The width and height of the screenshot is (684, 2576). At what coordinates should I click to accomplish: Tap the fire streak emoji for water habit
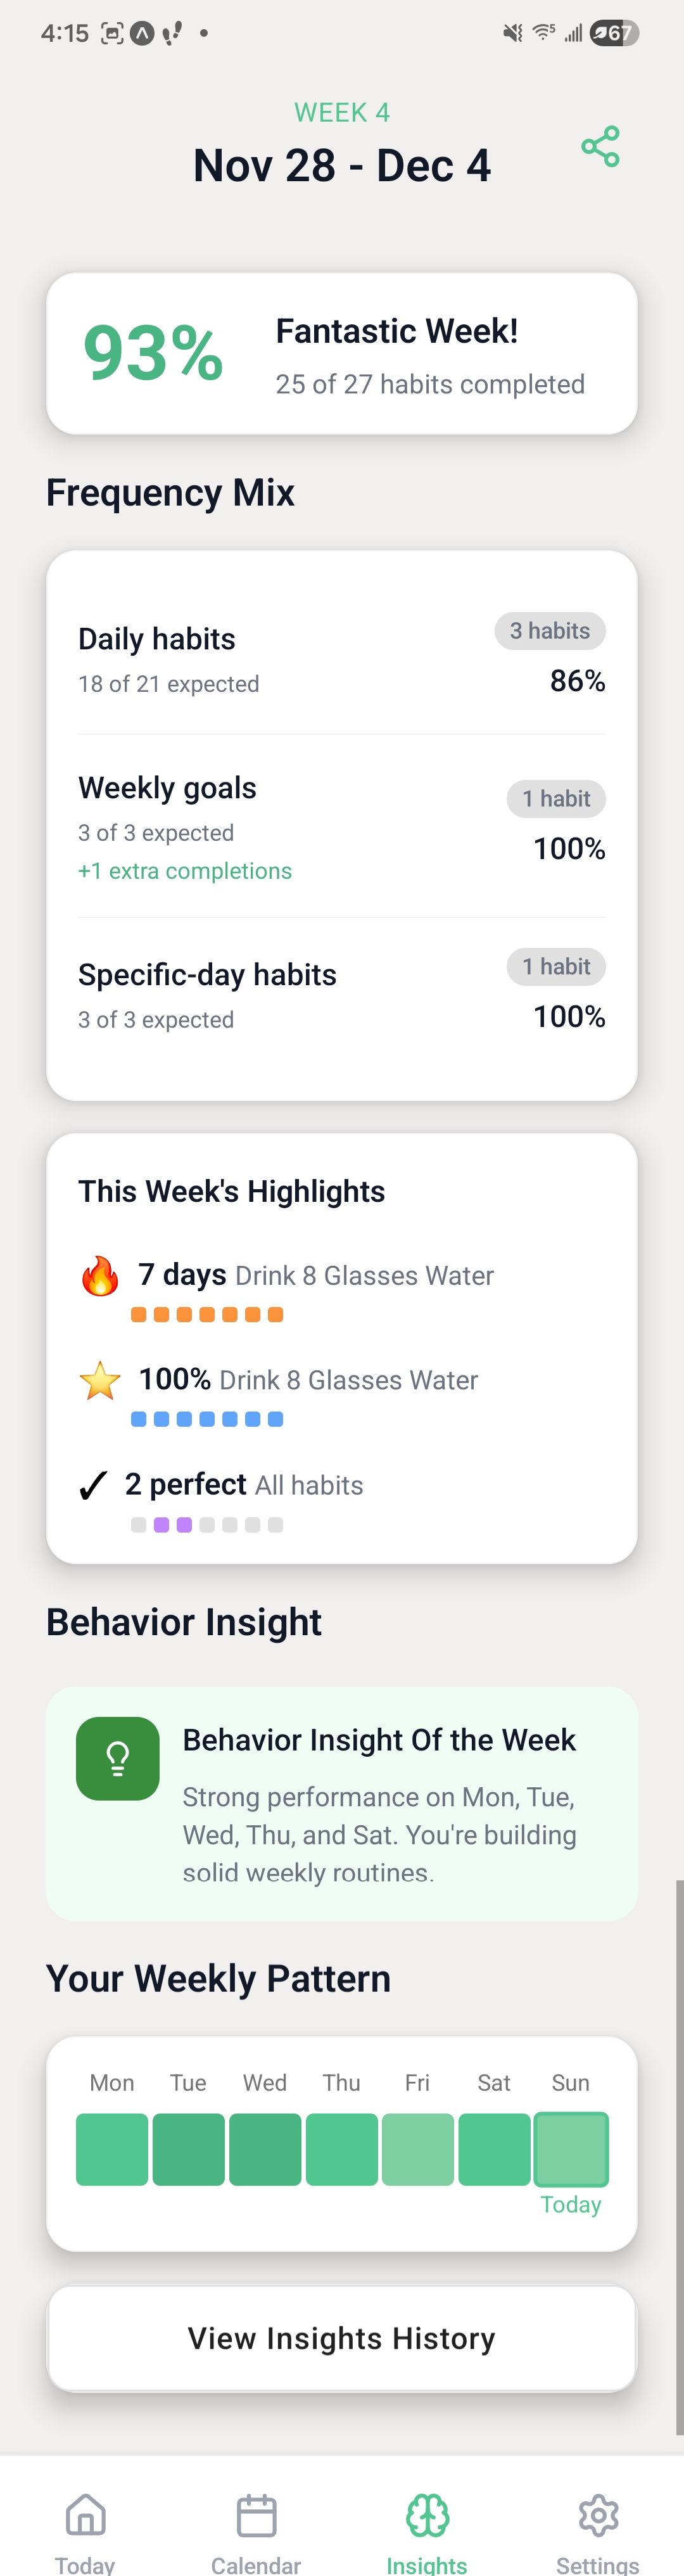click(x=99, y=1275)
